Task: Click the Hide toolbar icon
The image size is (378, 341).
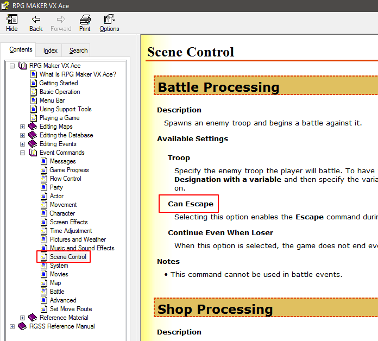Action: 12,20
